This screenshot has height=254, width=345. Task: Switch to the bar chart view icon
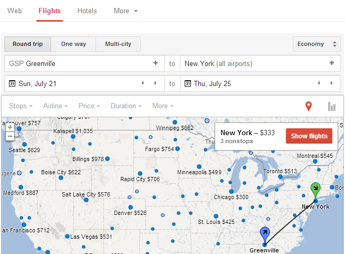coord(331,106)
